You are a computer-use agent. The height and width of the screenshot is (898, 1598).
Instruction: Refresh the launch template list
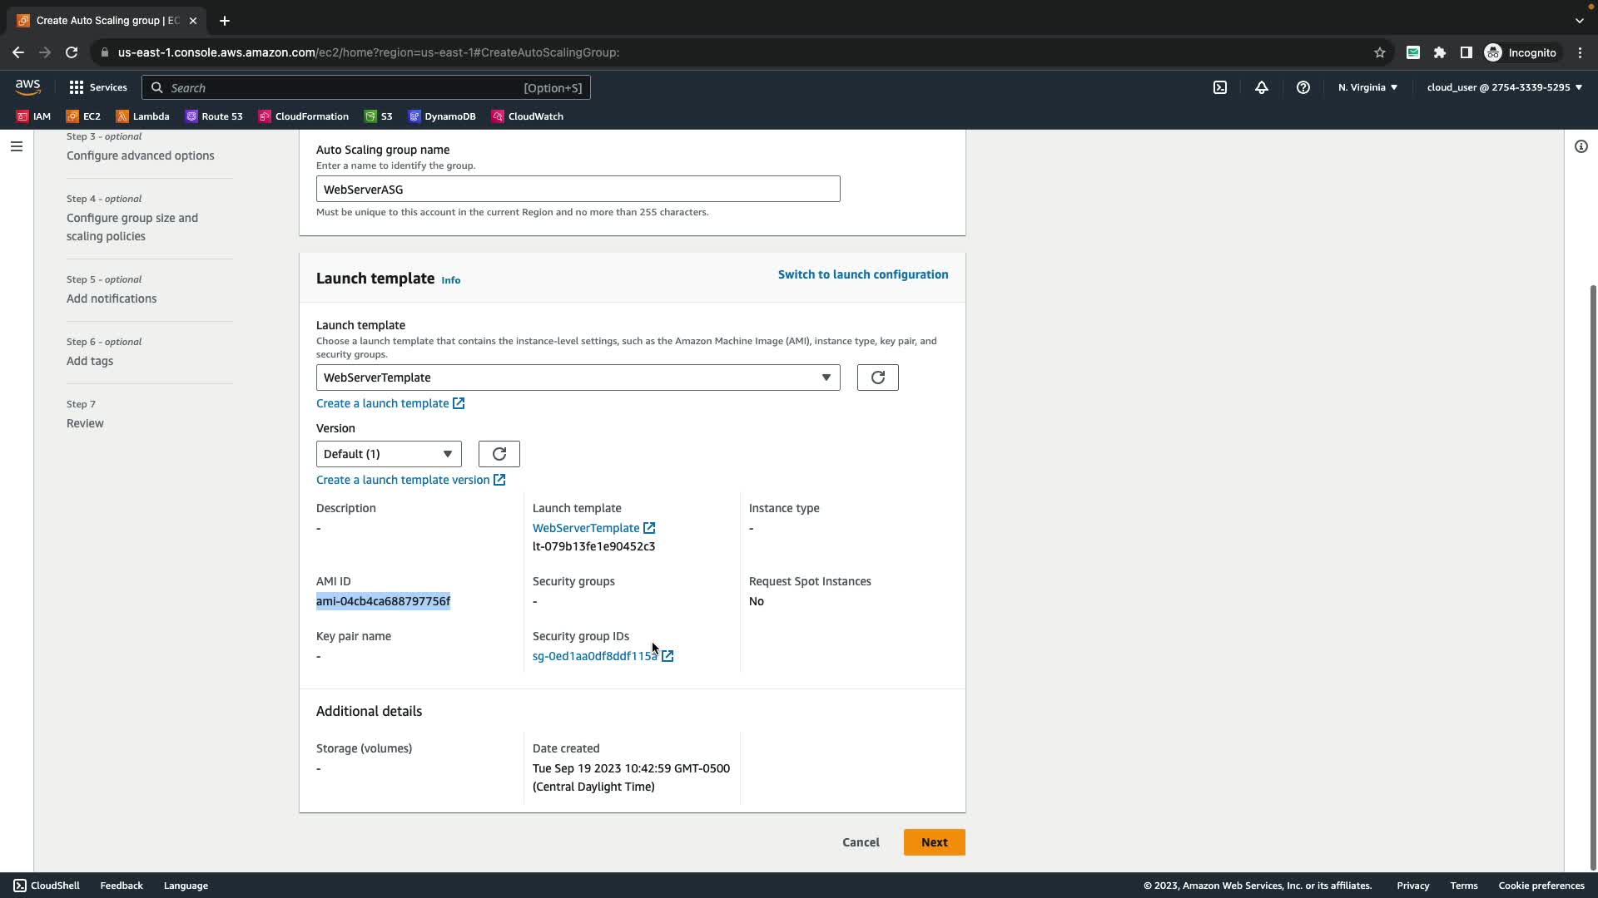(877, 377)
